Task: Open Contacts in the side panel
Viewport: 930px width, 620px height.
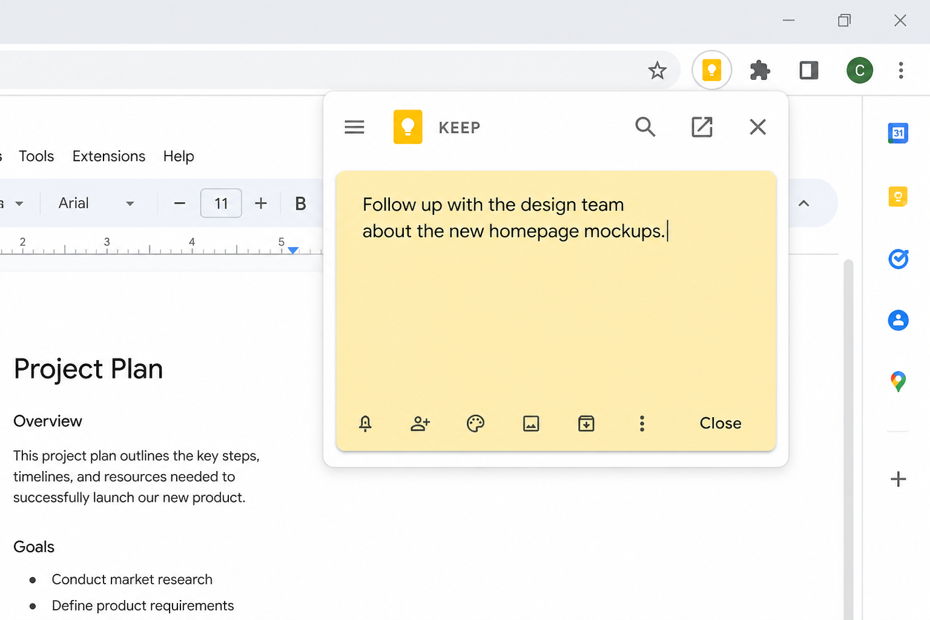Action: click(898, 320)
